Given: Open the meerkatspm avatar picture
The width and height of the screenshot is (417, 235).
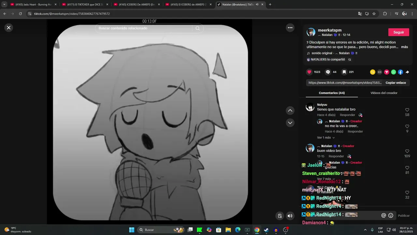Looking at the screenshot, I should (311, 32).
